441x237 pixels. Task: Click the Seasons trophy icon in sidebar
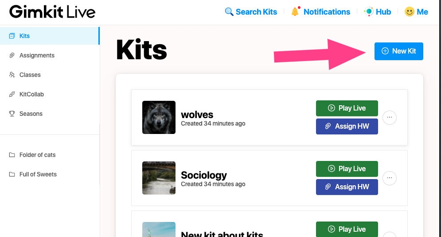click(x=12, y=114)
